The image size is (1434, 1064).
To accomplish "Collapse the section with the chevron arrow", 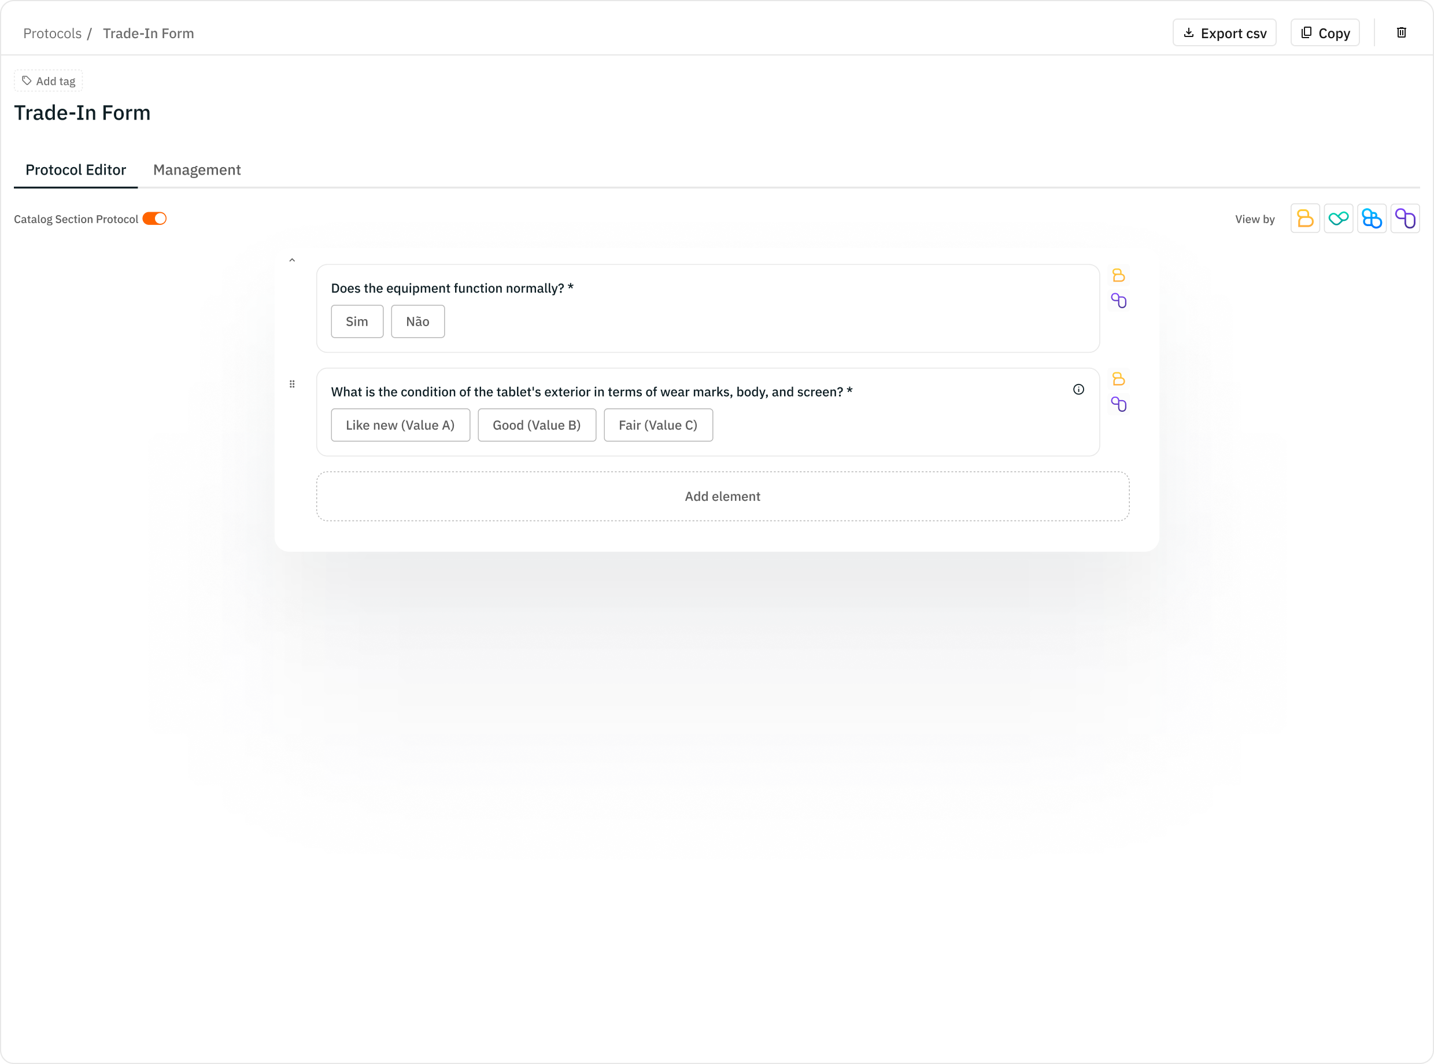I will [x=291, y=260].
